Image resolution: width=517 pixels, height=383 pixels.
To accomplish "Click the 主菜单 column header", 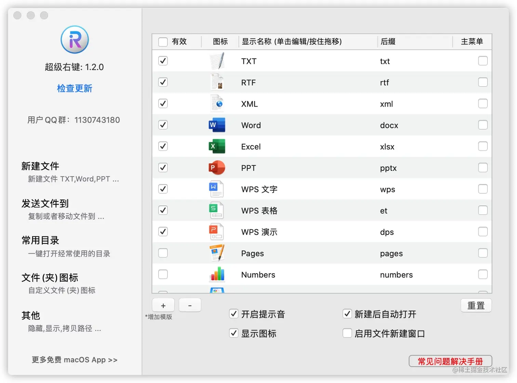I will 472,42.
